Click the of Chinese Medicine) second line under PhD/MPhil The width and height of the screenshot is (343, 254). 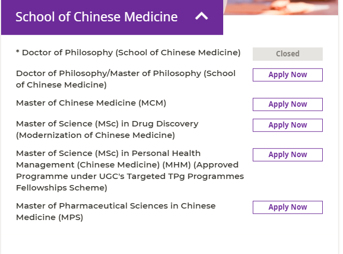click(x=61, y=85)
